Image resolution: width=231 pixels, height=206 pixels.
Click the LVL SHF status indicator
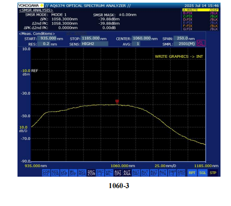click(x=64, y=173)
